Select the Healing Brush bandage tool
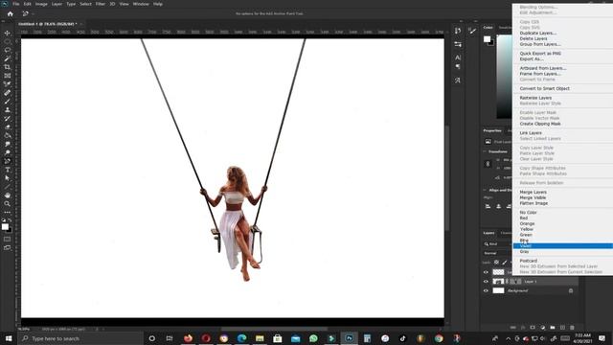This screenshot has height=345, width=613. (x=7, y=93)
